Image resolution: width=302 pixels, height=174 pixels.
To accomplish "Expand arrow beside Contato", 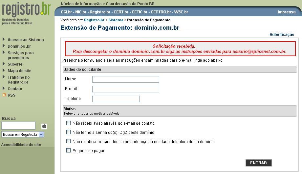I will click(x=4, y=88).
